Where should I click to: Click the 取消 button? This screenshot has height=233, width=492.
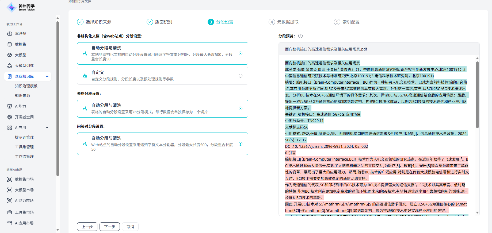pos(130,227)
